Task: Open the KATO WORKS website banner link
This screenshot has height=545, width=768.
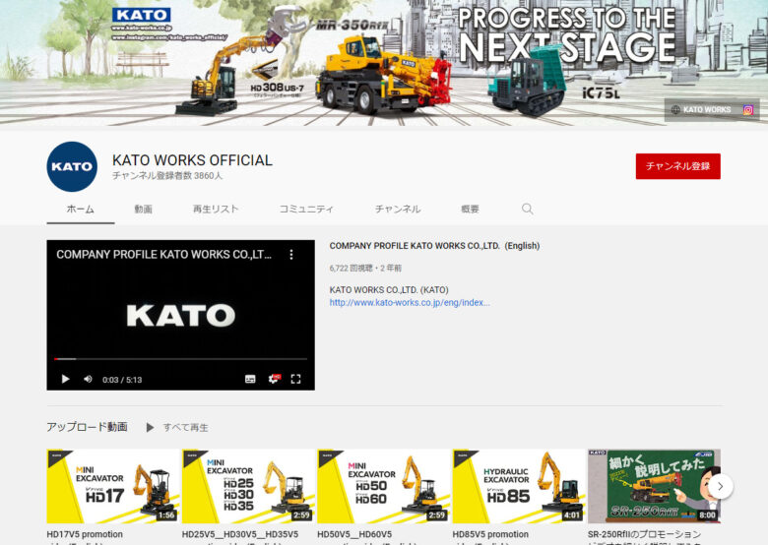Action: pos(701,109)
